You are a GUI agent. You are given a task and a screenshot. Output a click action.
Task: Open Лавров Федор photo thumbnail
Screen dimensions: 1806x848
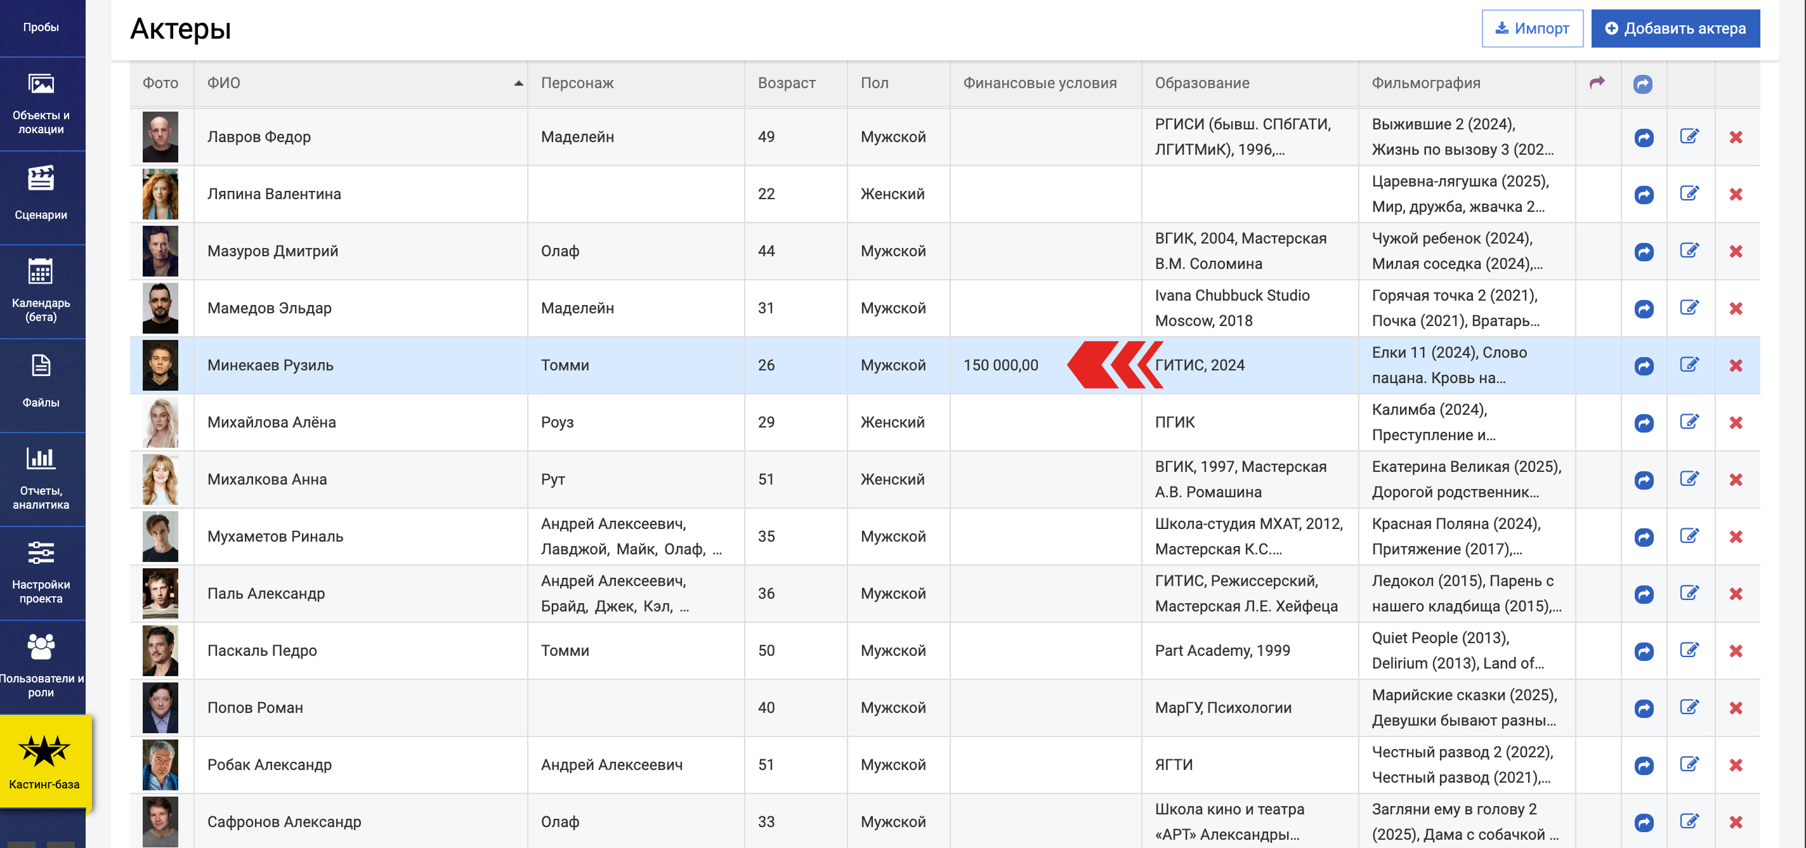[160, 138]
